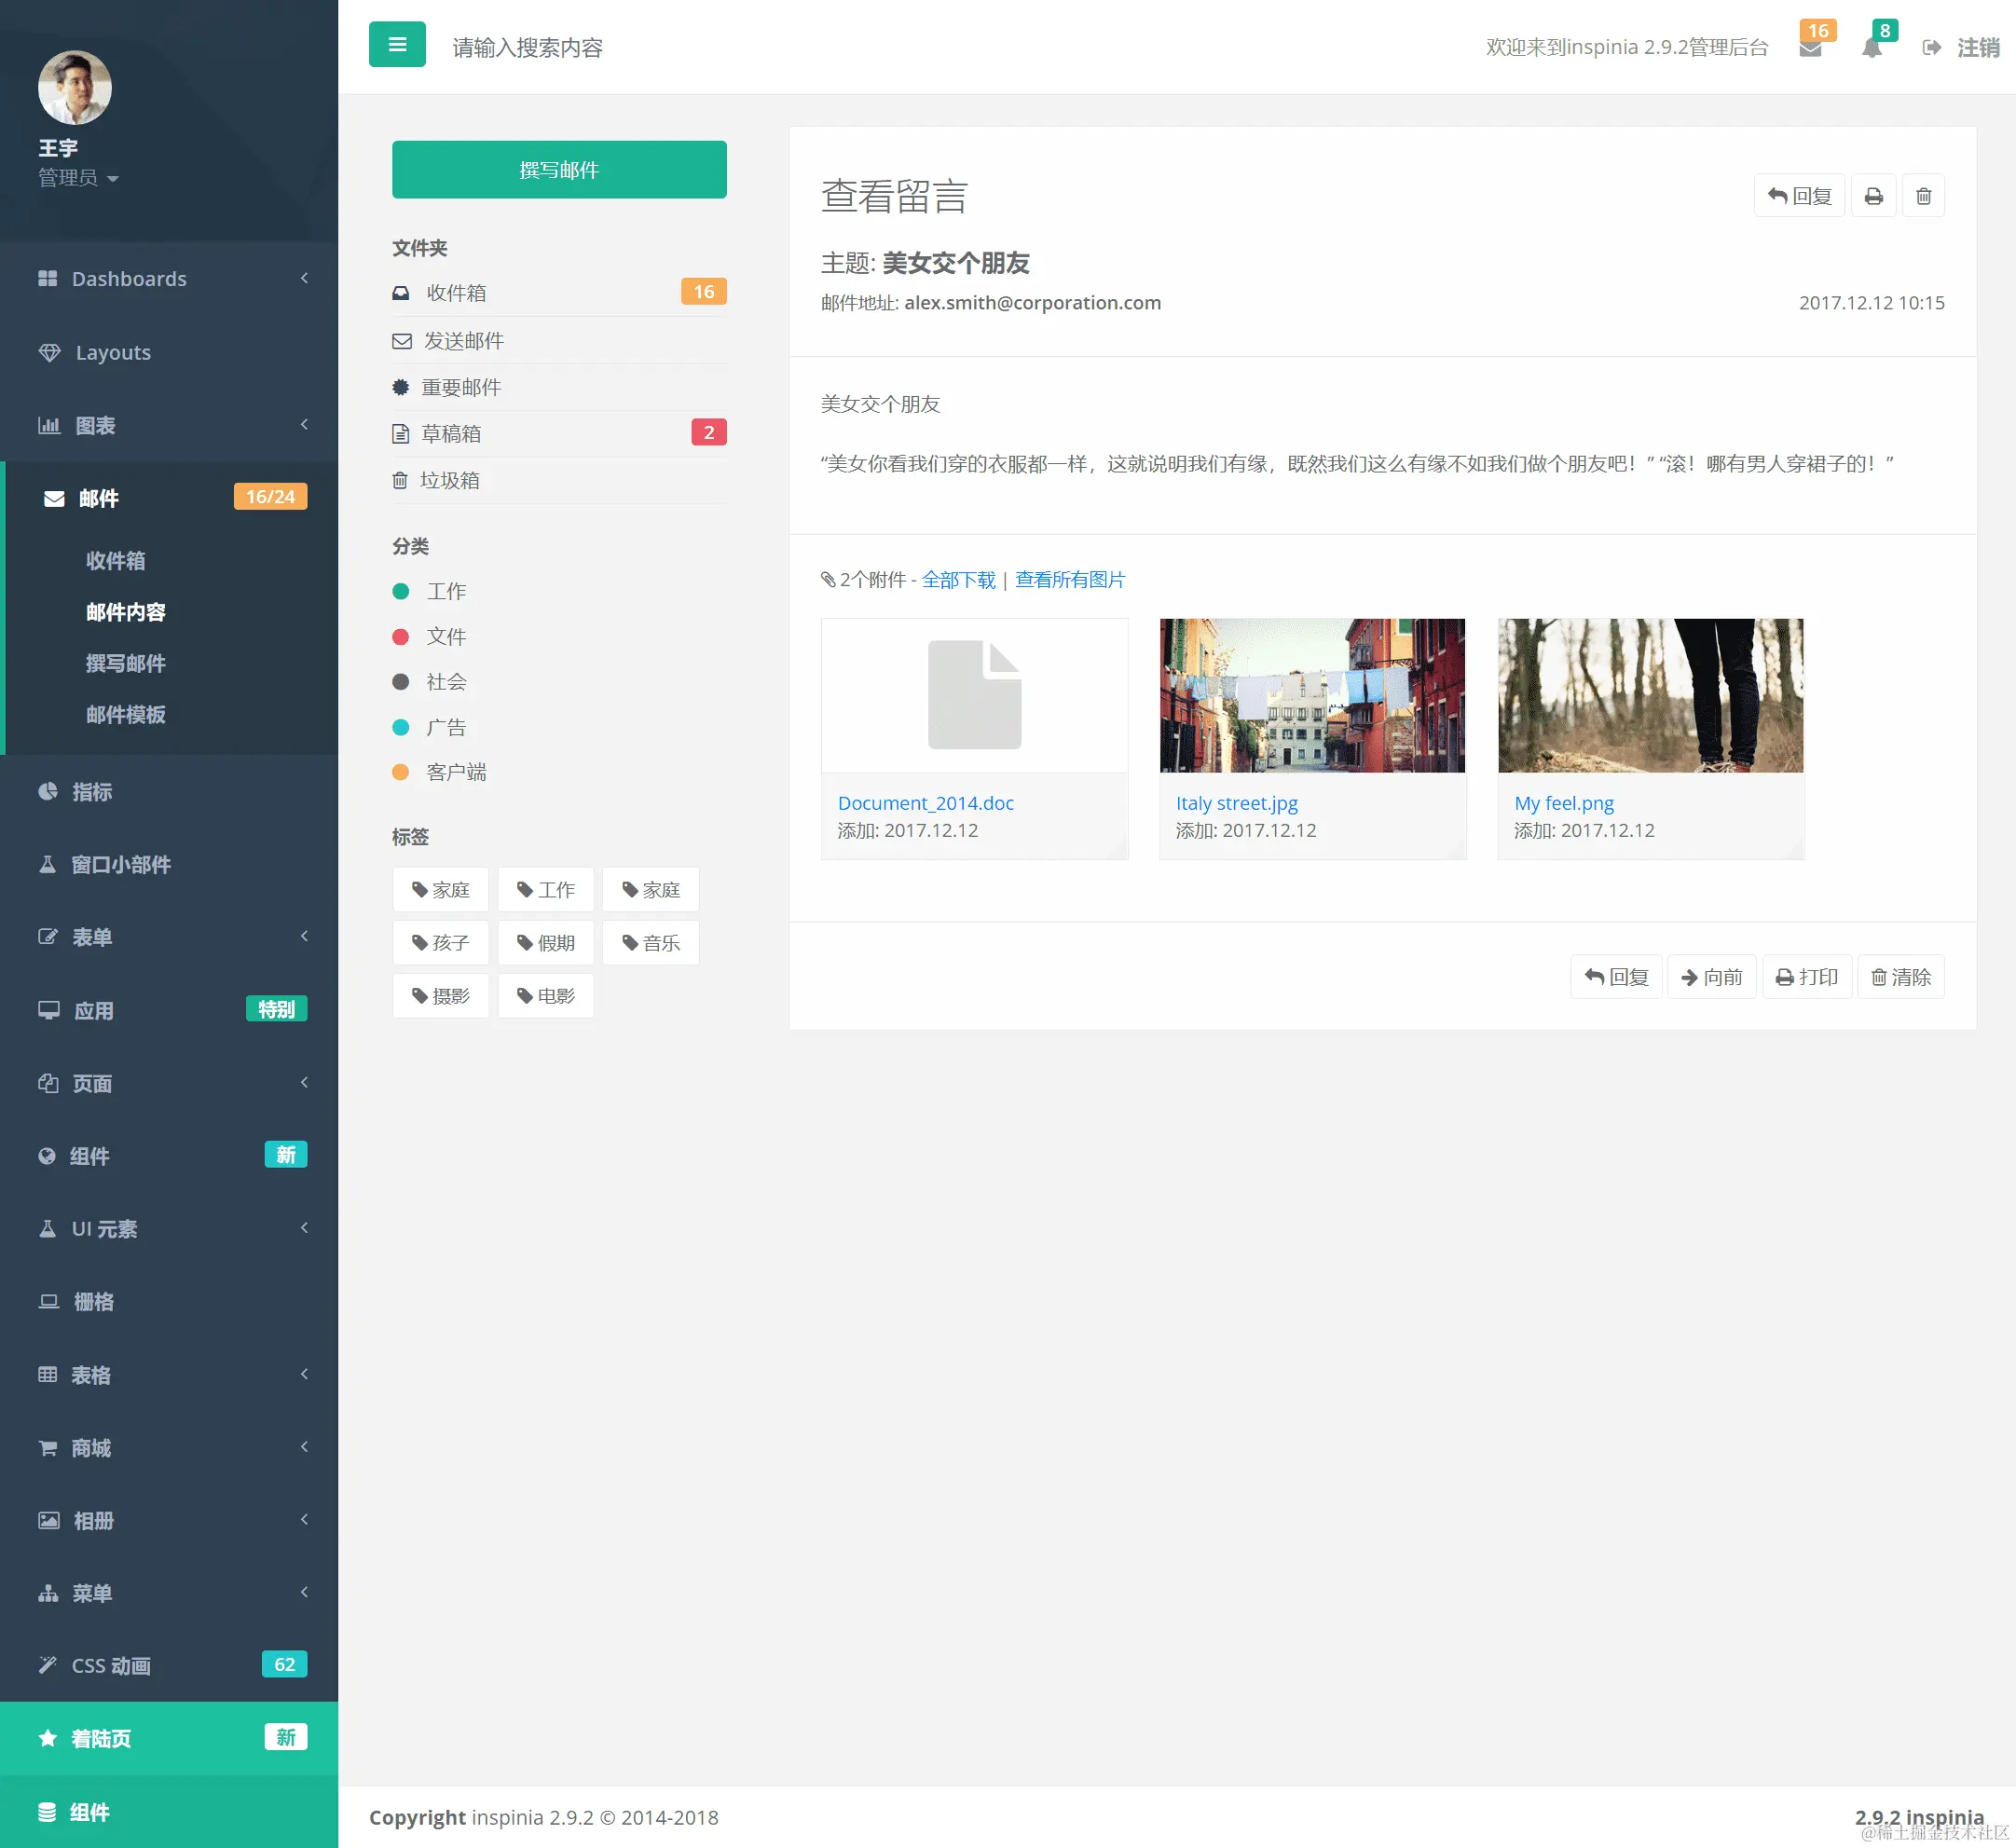Image resolution: width=2016 pixels, height=1848 pixels.
Task: Expand the Dashboards sidebar menu
Action: (x=128, y=278)
